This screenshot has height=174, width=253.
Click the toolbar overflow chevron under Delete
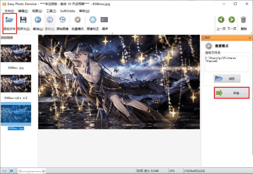click(251, 33)
